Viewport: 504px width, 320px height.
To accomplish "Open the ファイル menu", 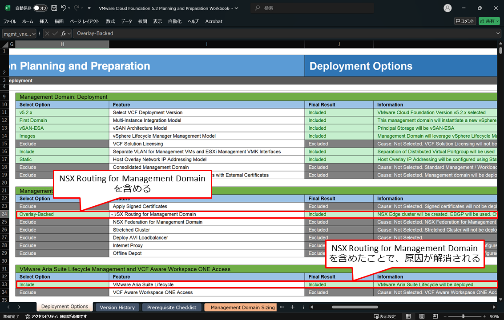I will [10, 21].
